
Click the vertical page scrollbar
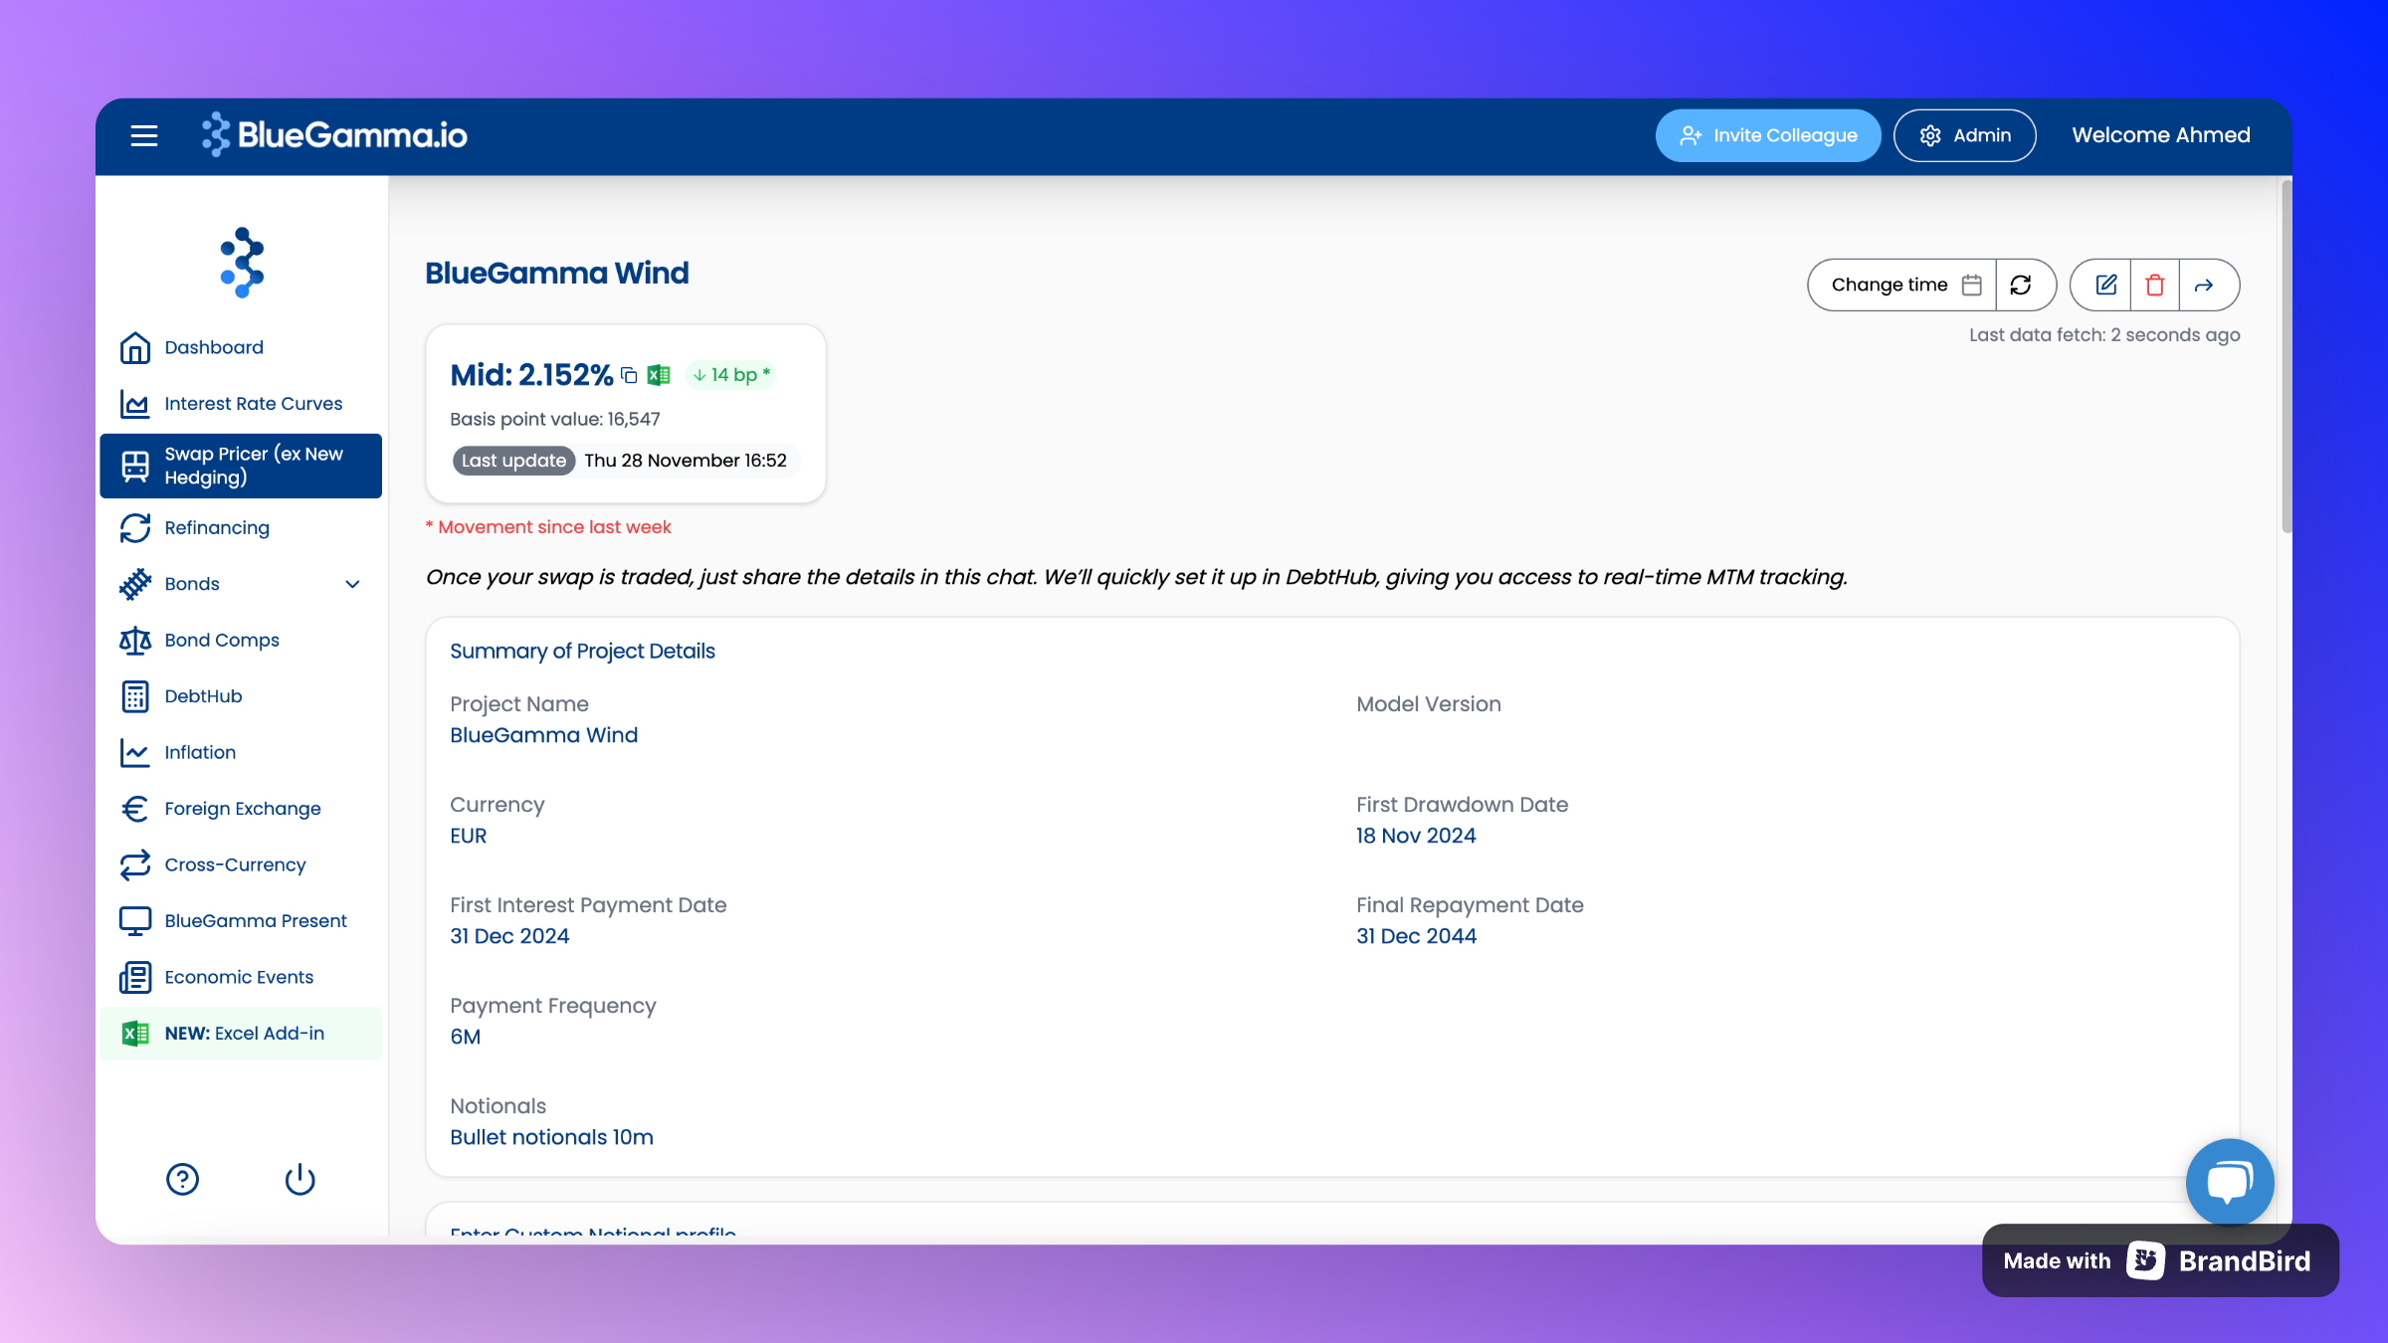pos(2286,358)
